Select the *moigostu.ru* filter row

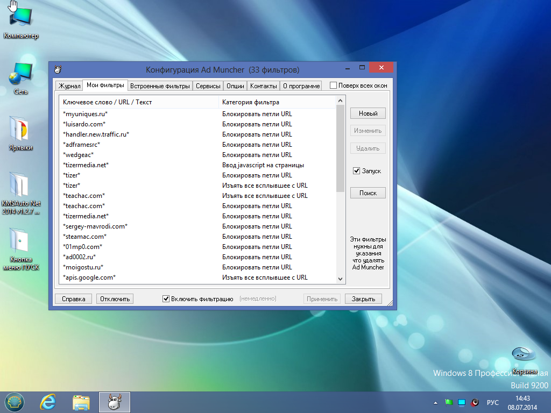coord(198,267)
